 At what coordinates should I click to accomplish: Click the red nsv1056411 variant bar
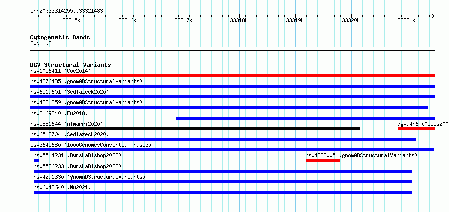point(232,76)
